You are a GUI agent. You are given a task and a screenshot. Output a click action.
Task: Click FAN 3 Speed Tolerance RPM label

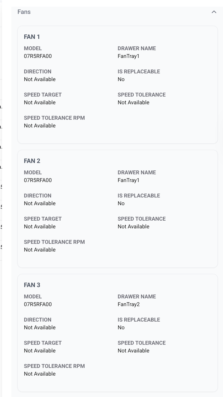point(54,366)
